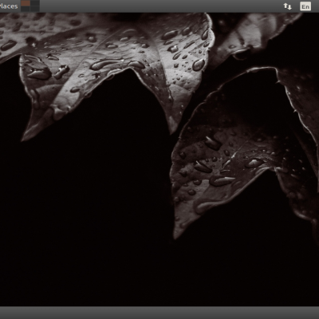Open the Places menu in top panel
The image size is (319, 319).
coord(8,6)
